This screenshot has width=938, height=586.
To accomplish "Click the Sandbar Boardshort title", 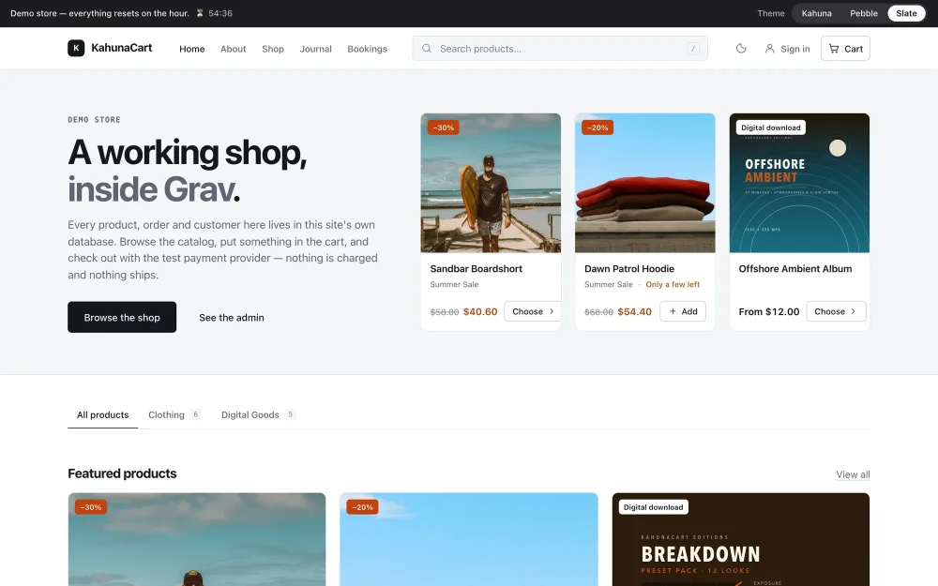I will tap(477, 269).
